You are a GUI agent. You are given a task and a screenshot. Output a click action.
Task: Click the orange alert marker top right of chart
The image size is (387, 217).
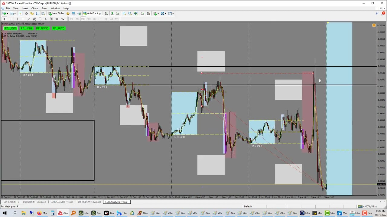(374, 25)
